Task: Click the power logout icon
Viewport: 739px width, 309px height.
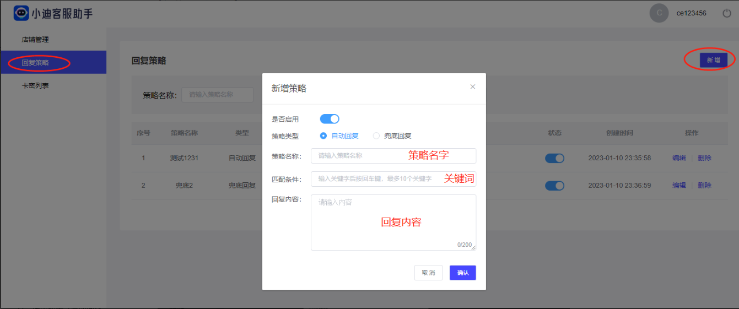Action: click(727, 13)
